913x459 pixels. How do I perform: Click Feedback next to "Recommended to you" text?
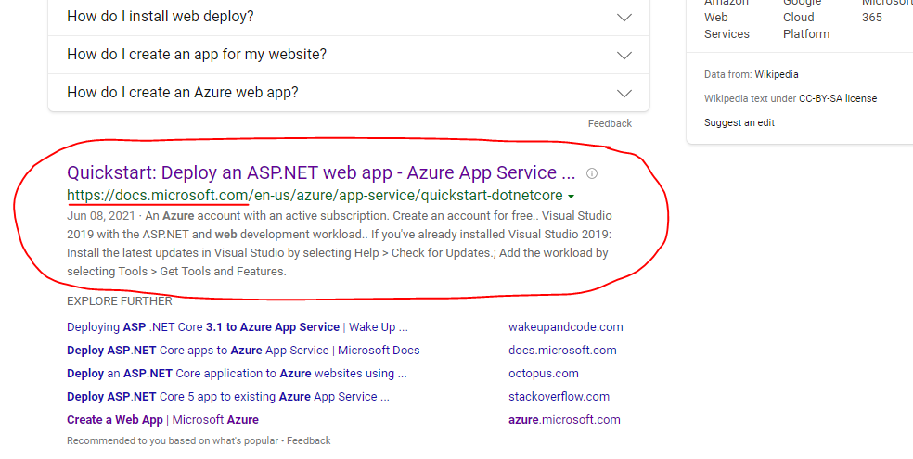[309, 440]
